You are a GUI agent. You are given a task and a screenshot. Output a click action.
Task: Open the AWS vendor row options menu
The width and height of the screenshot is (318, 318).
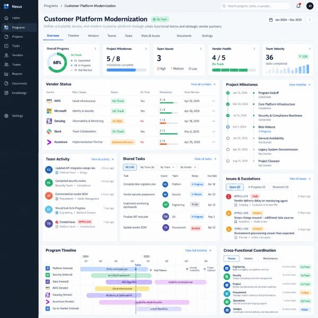214,101
